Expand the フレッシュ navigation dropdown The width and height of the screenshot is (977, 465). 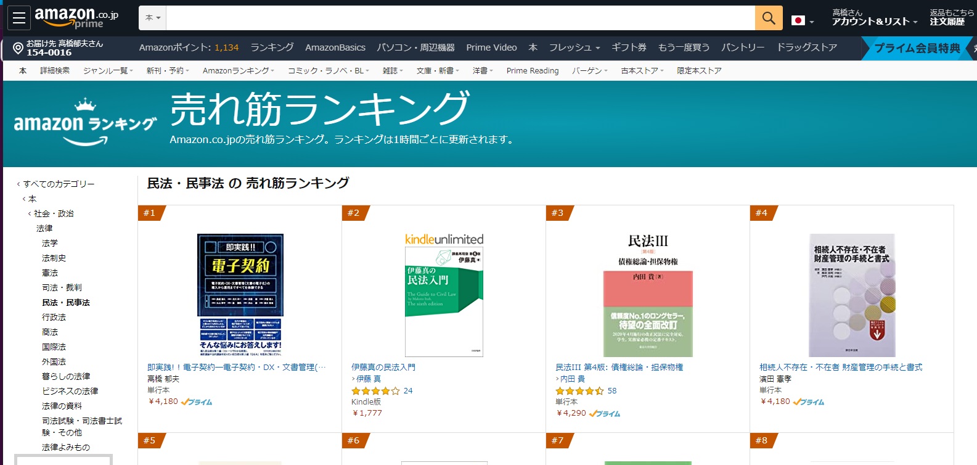574,47
